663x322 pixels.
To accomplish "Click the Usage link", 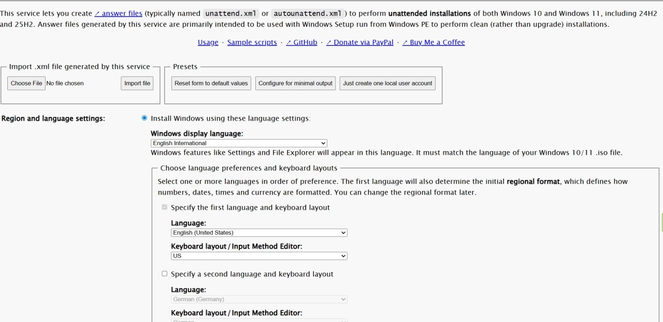I will click(x=208, y=42).
